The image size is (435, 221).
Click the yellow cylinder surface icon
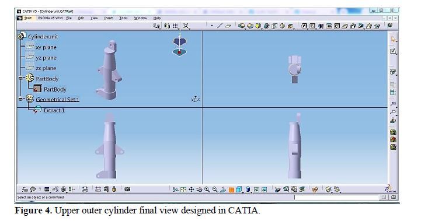click(x=258, y=26)
